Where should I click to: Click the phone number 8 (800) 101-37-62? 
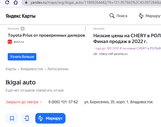pos(63,102)
